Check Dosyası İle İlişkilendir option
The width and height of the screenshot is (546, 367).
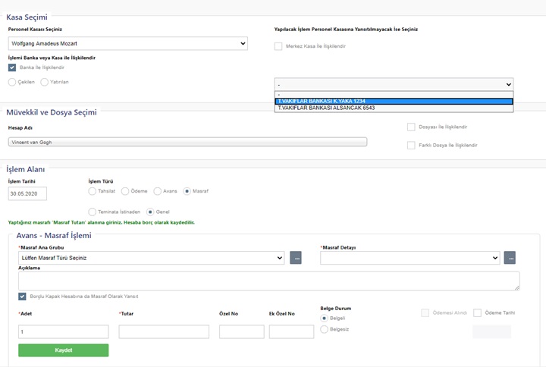click(x=411, y=127)
